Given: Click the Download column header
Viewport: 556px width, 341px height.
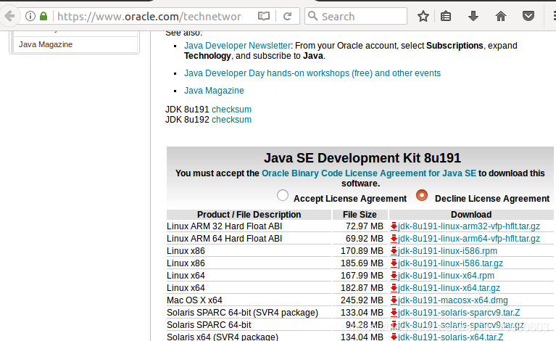Looking at the screenshot, I should [x=471, y=215].
